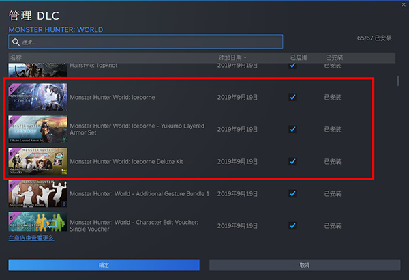Screen dimensions: 409x280
Task: Click the search magnifier icon
Action: pyautogui.click(x=16, y=42)
